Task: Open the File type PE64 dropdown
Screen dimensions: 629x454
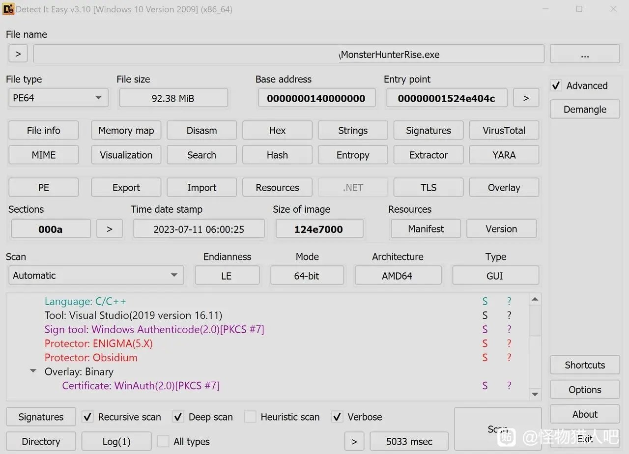Action: 58,98
